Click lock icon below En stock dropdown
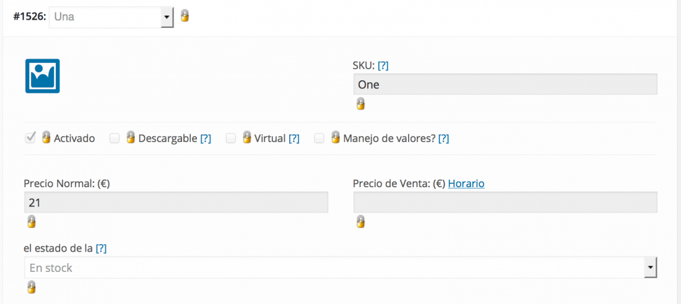The image size is (681, 304). coord(32,287)
